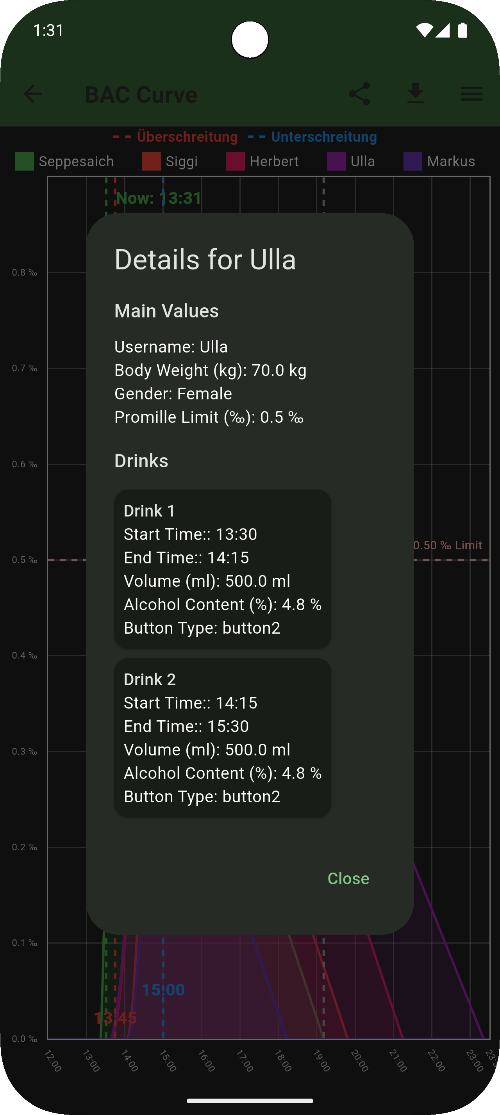Tap the system navigation home bar

pyautogui.click(x=250, y=1101)
